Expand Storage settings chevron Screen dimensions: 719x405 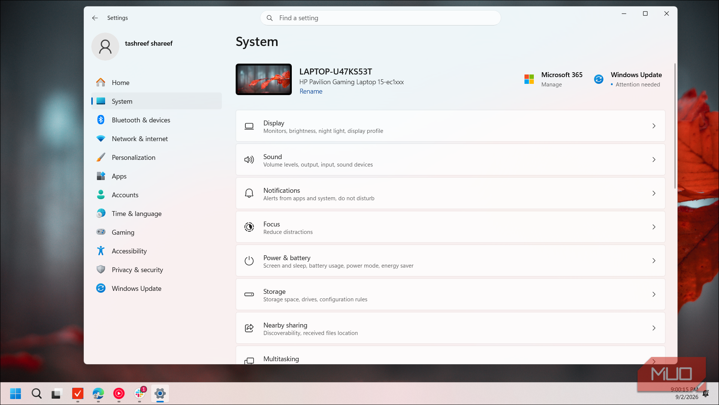pos(654,295)
